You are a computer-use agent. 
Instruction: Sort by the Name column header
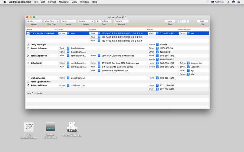41,29
